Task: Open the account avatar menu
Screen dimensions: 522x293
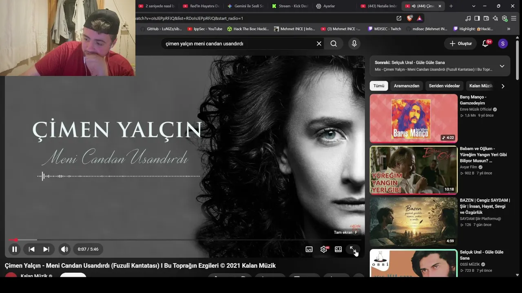Action: 503,44
